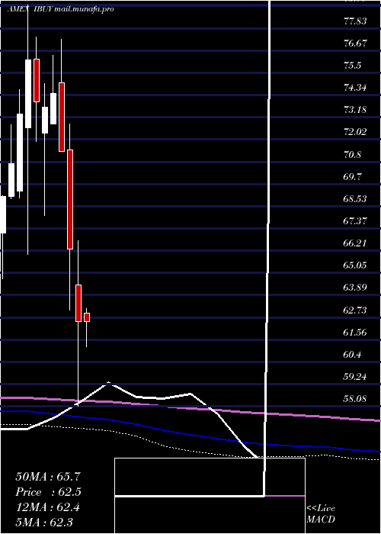
Task: Click the 69.7 price axis label
Action: coord(352,176)
